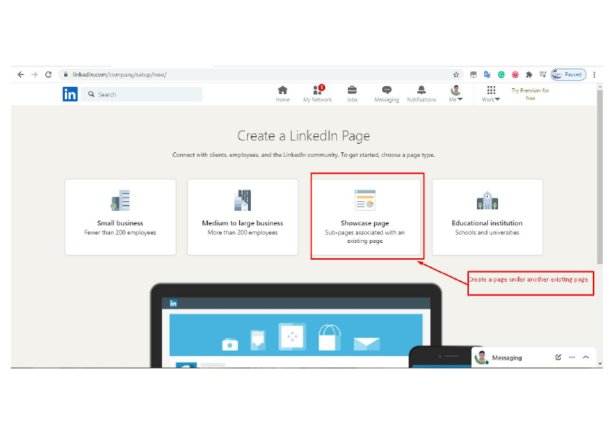This screenshot has width=614, height=434.
Task: Open Messaging overlay three-dot options
Action: point(572,357)
